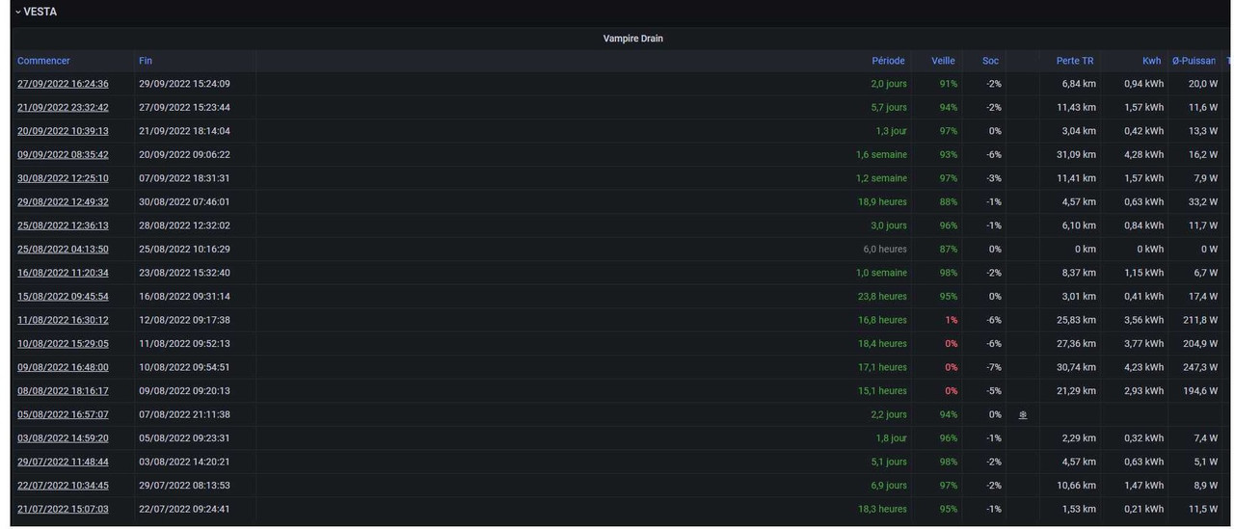The width and height of the screenshot is (1234, 529).
Task: Click period value 1,6 semaine
Action: tap(881, 155)
